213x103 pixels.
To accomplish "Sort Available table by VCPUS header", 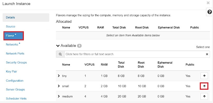I will click(89, 65).
